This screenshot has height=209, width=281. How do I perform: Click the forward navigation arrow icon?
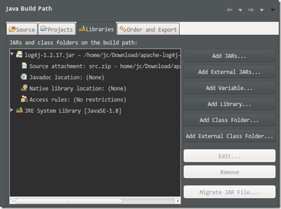(x=251, y=10)
